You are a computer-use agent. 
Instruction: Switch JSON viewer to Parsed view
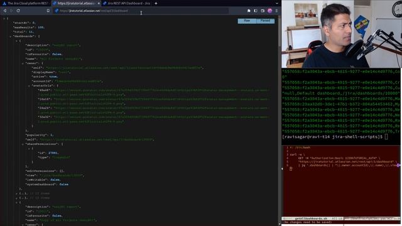point(265,21)
